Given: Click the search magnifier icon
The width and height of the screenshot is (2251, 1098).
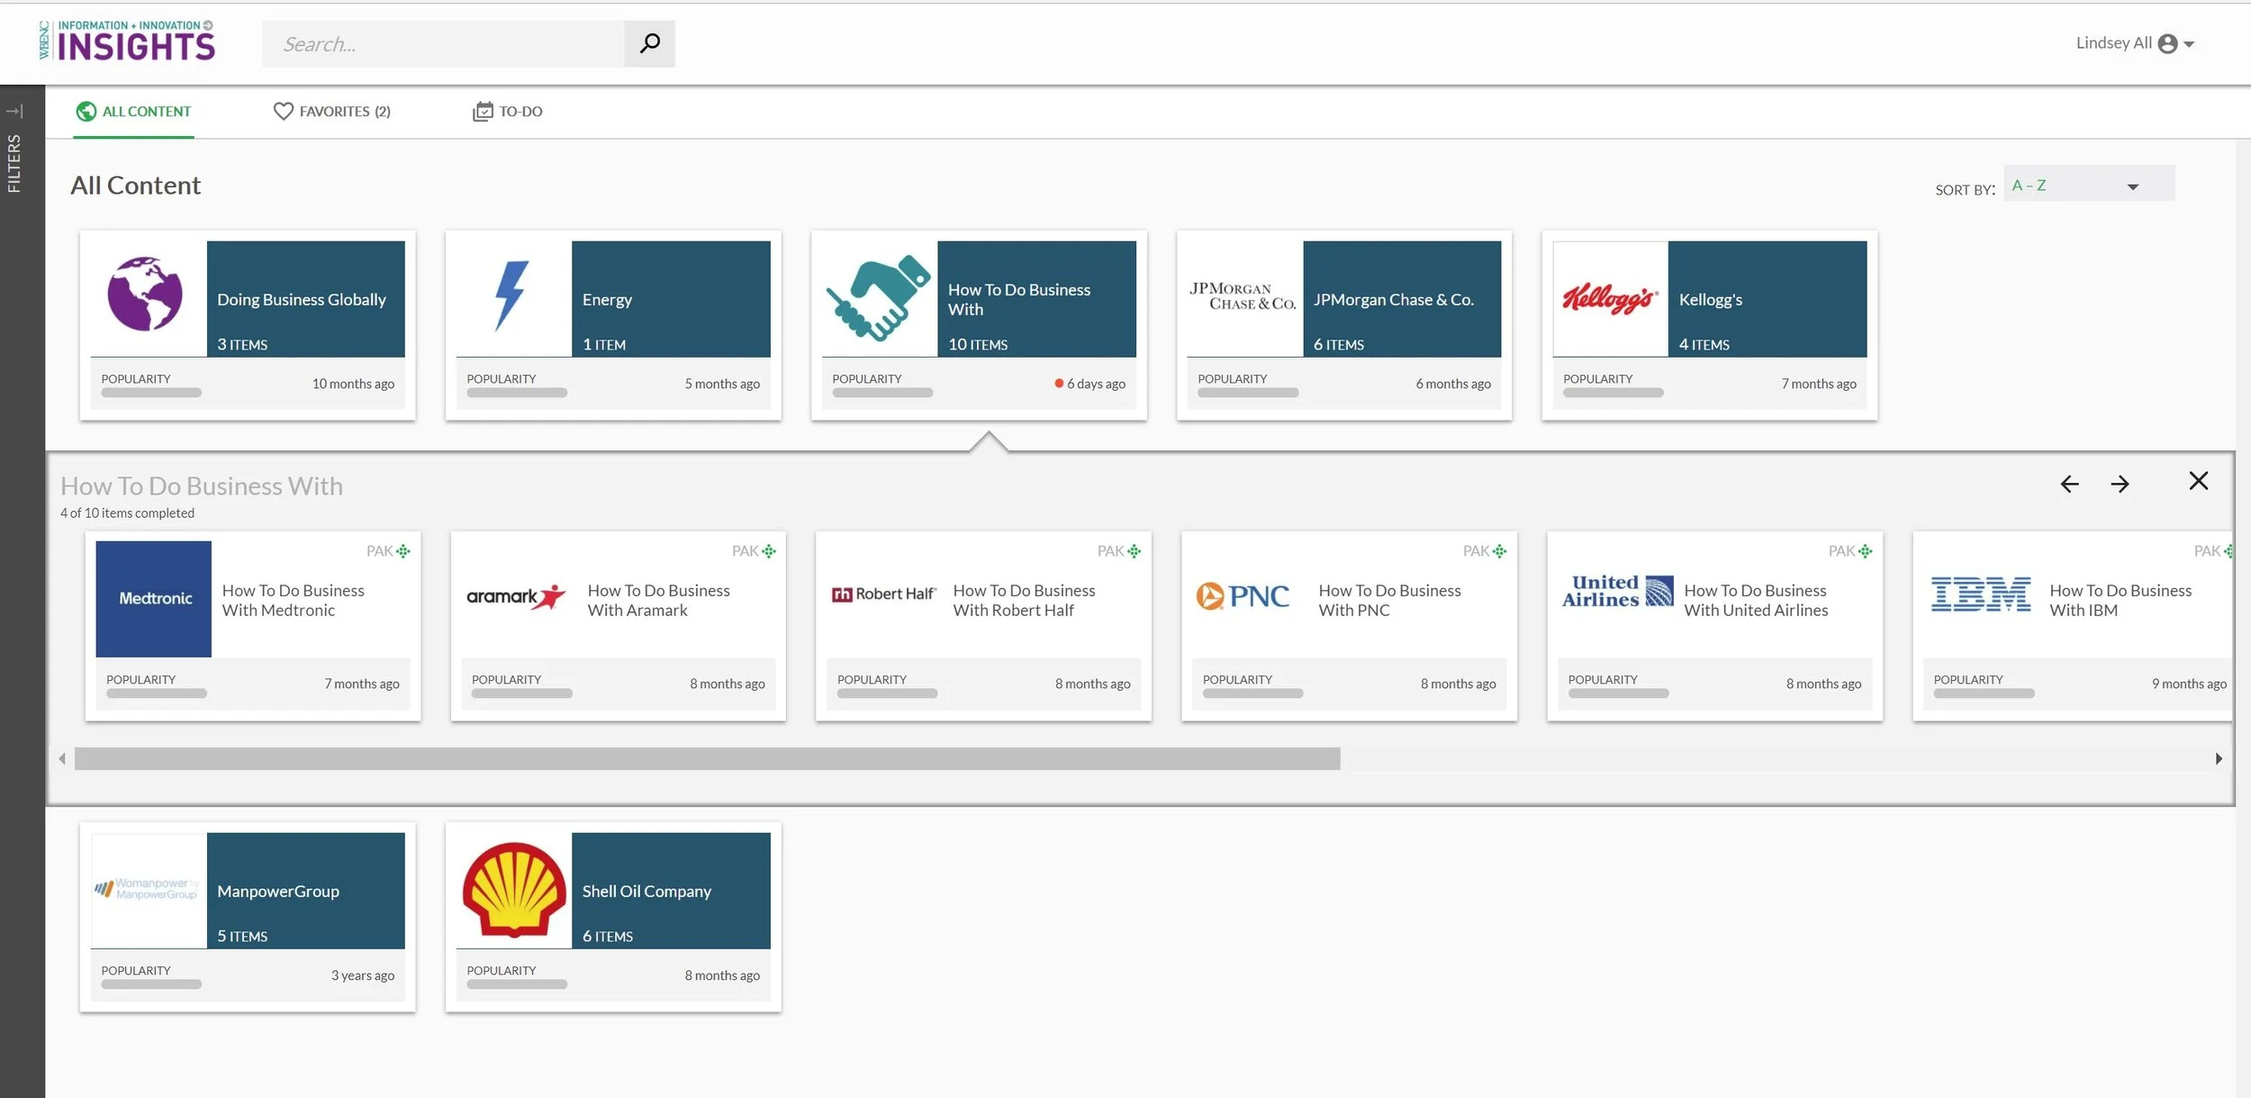Looking at the screenshot, I should click(649, 43).
